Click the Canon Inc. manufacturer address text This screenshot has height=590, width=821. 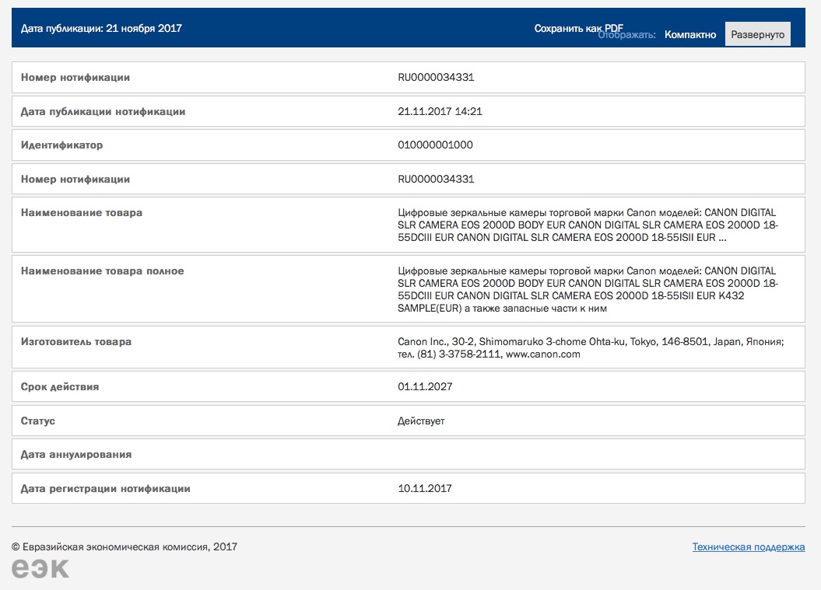tap(591, 347)
